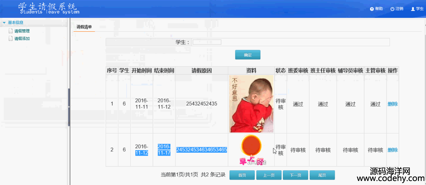426x185 pixels.
Task: Click the help question-mark icon
Action: click(372, 9)
